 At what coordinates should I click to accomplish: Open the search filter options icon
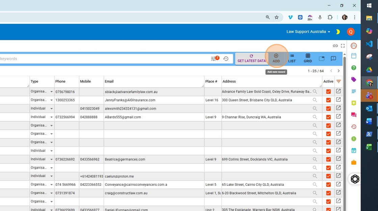coord(214,59)
